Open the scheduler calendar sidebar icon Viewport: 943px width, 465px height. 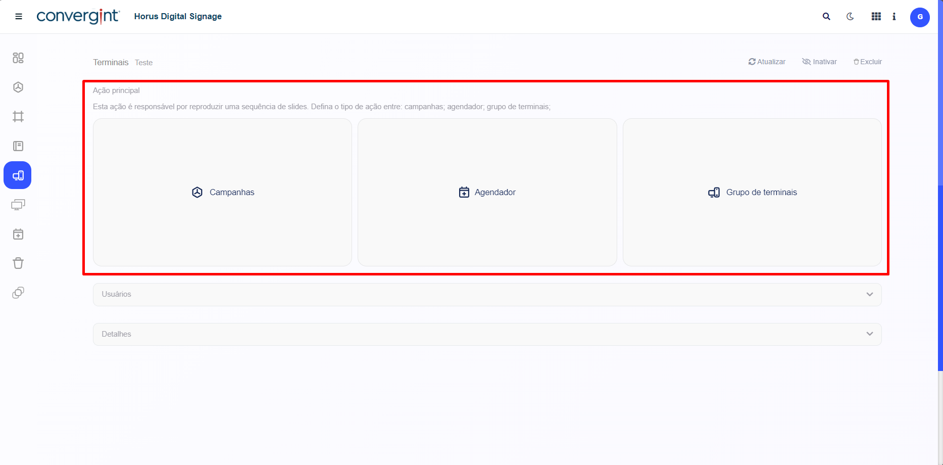(18, 234)
